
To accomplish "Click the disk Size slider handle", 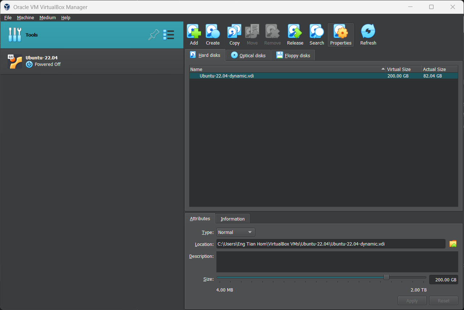I will (386, 277).
